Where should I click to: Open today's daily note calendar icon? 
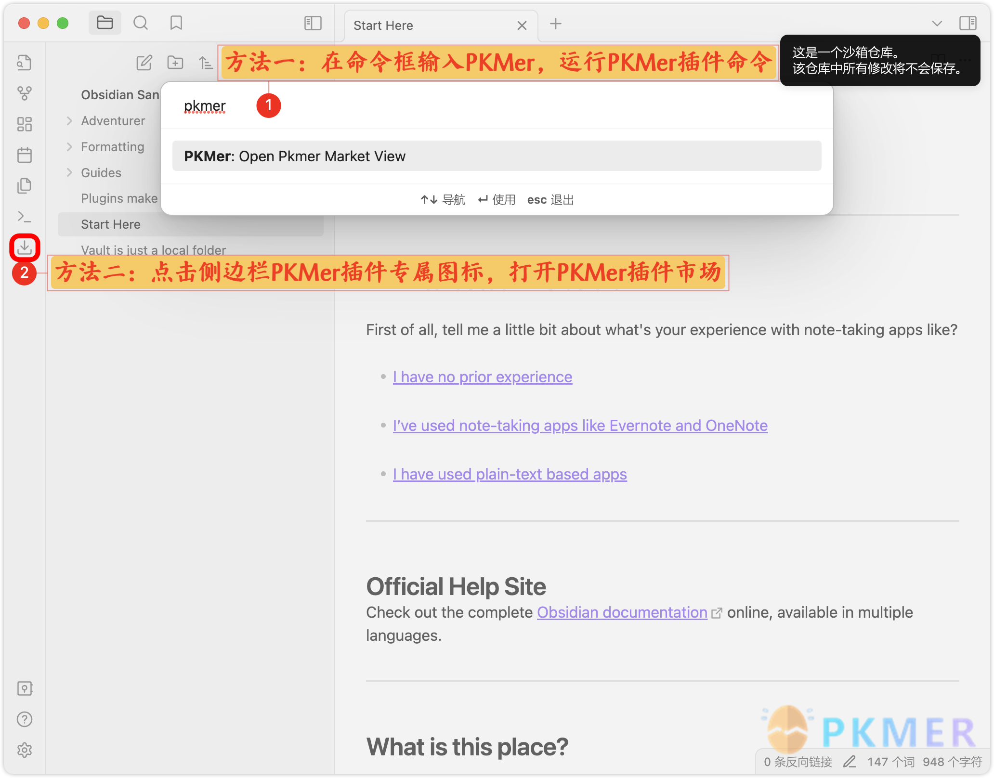25,155
